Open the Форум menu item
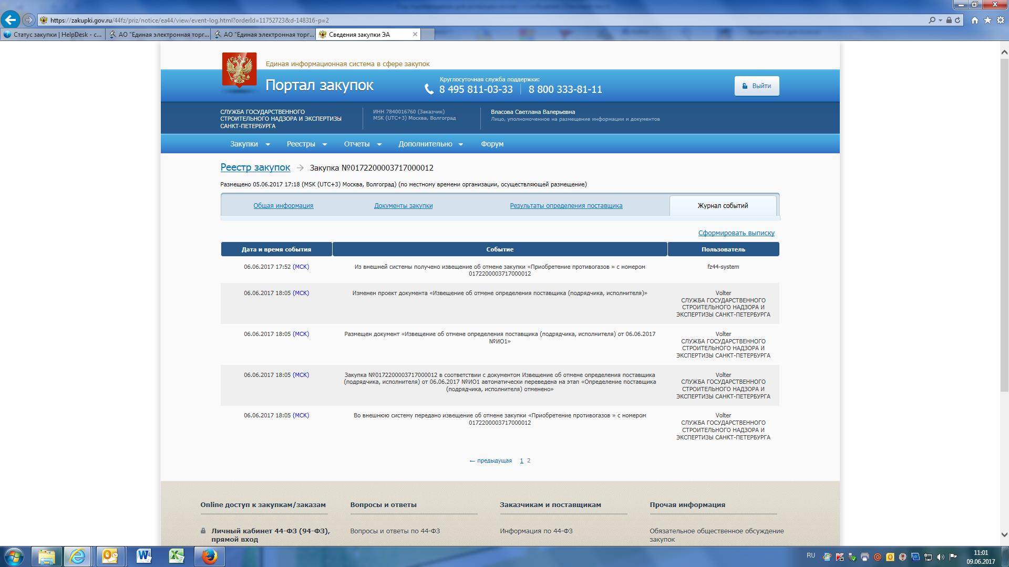 (x=492, y=144)
